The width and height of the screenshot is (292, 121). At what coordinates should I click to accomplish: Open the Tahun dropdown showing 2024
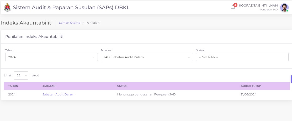point(51,57)
